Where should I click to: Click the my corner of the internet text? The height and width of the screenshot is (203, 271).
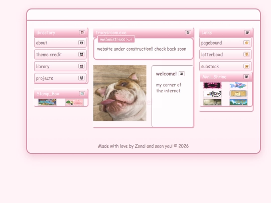169,88
